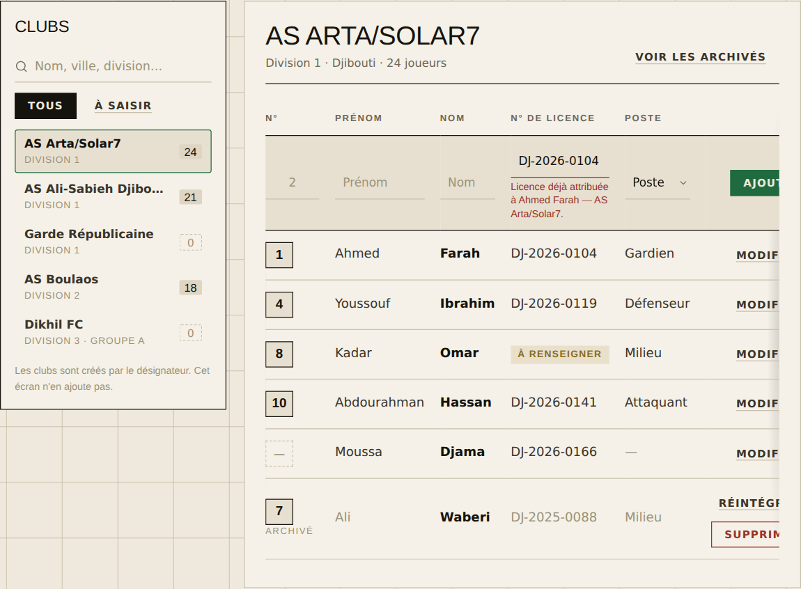The width and height of the screenshot is (801, 589).
Task: Click licence DJ-2026-0166 in the table
Action: (x=554, y=453)
